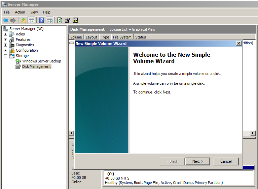Cancel the New Simple Volume Wizard

pos(226,161)
